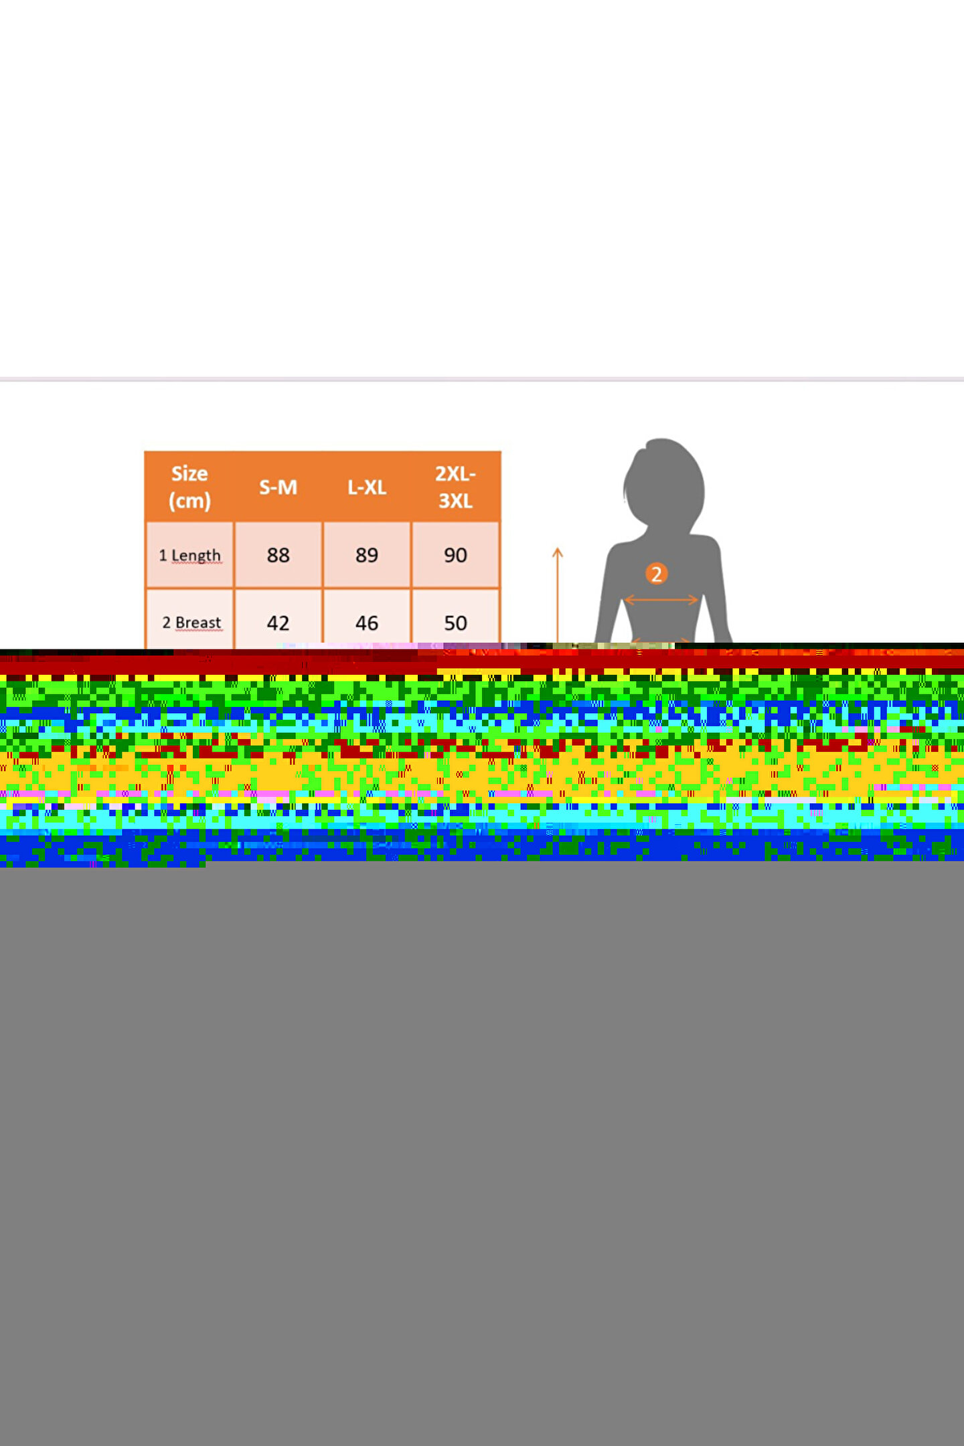The image size is (964, 1446).
Task: Click the "2 Breast" row label
Action: tap(191, 623)
